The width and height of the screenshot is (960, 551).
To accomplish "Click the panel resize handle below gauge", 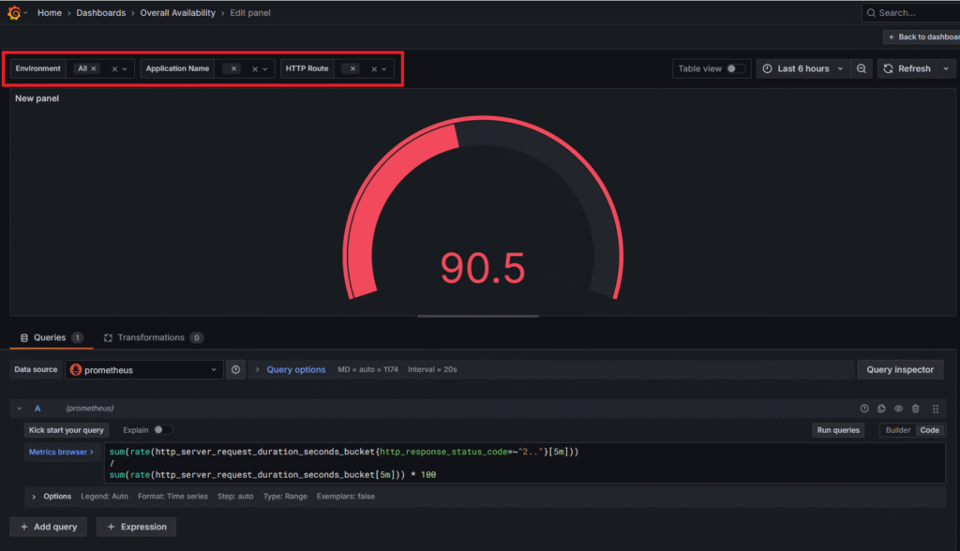I will 478,317.
